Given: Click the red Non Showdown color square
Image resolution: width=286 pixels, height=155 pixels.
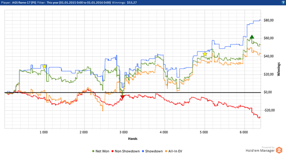Looking at the screenshot, I should click(112, 151).
